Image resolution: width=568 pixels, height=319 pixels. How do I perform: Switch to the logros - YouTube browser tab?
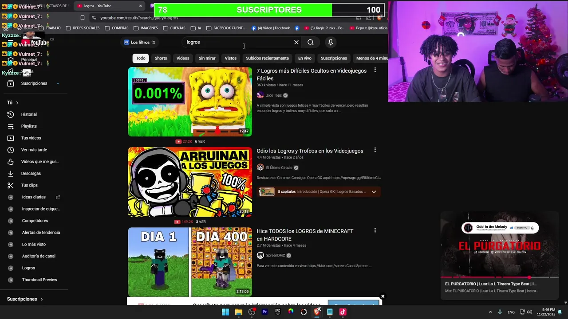110,6
